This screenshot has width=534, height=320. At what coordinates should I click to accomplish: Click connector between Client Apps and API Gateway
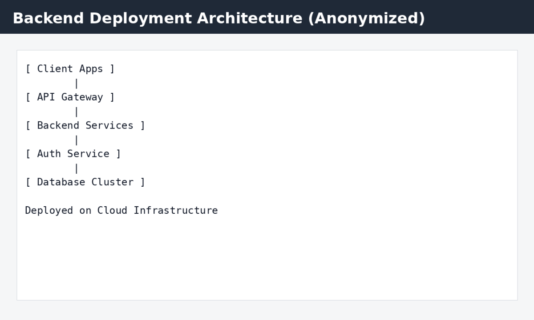click(77, 83)
